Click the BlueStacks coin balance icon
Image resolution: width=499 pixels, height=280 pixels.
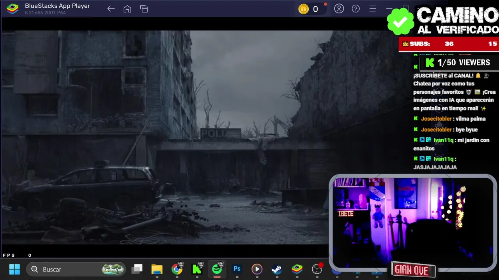(303, 9)
